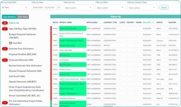Sort by the Contact column header

(130, 22)
